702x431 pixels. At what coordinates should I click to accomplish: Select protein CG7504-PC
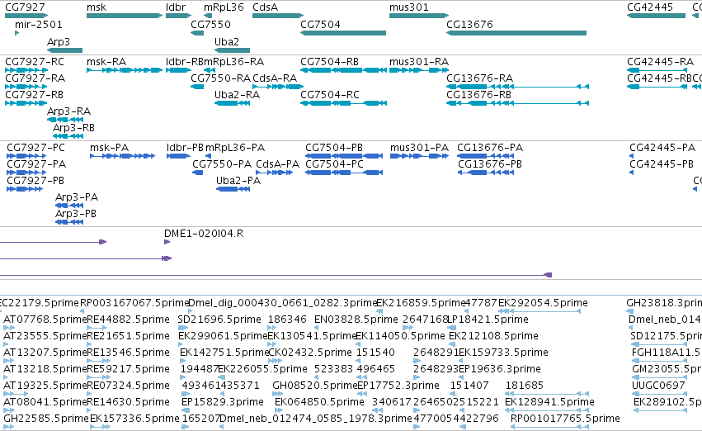tap(334, 164)
